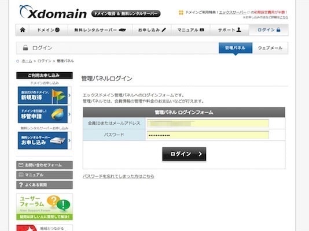Focus the 会員IDまたはメールアドレス input field
Viewport: 309px width, 231px height.
[208, 123]
